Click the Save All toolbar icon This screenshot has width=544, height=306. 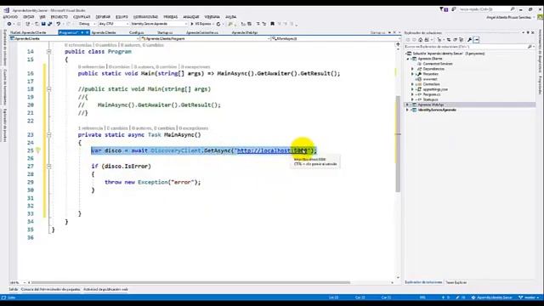coord(49,24)
